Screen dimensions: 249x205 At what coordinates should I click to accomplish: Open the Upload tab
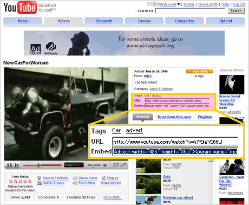coord(226,21)
